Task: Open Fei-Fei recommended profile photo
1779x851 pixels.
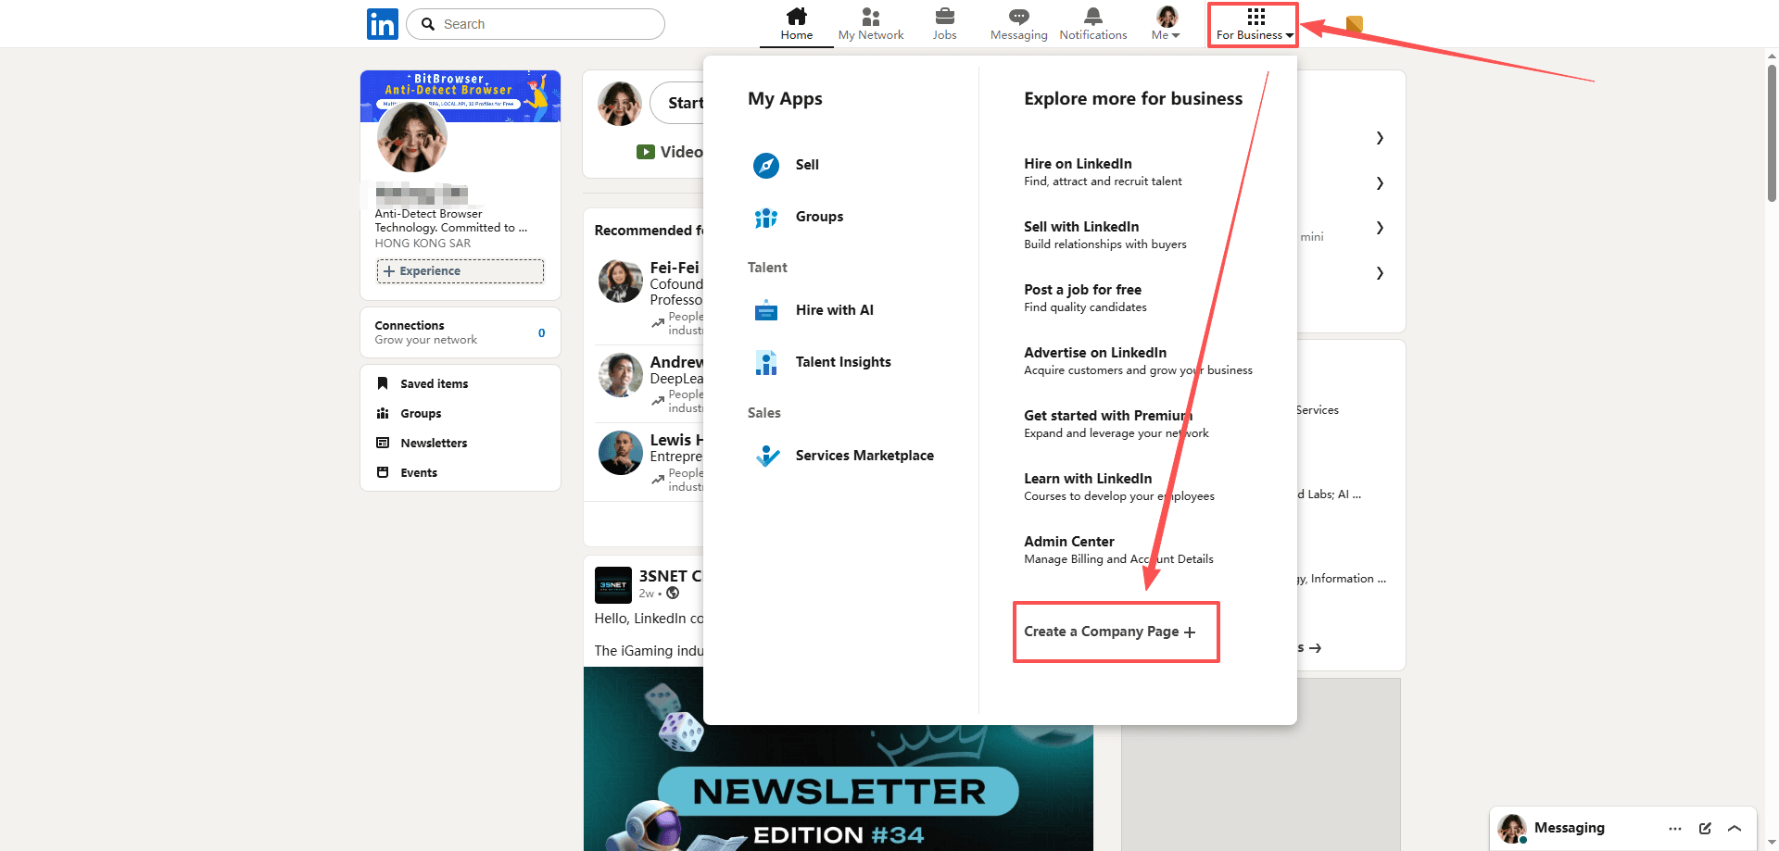Action: (621, 282)
